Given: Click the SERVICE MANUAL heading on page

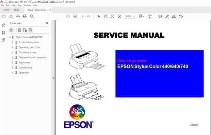Looking at the screenshot, I should (129, 35).
